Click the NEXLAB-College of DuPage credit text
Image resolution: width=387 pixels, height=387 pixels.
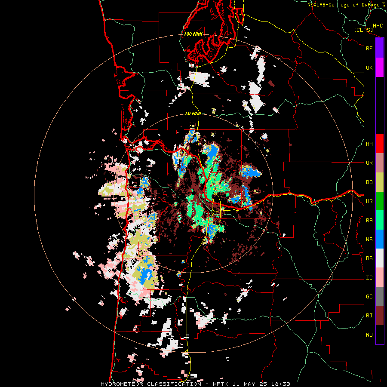click(343, 5)
